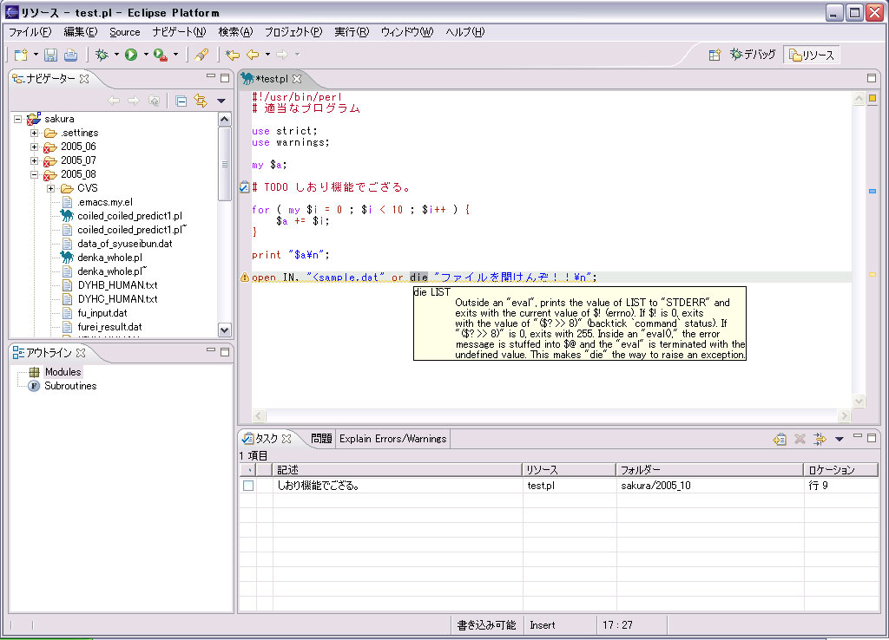The width and height of the screenshot is (889, 640).
Task: Click the Back navigation arrow in toolbar
Action: pos(253,55)
